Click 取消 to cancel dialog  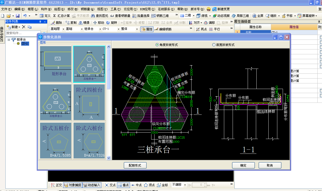pos(270,165)
